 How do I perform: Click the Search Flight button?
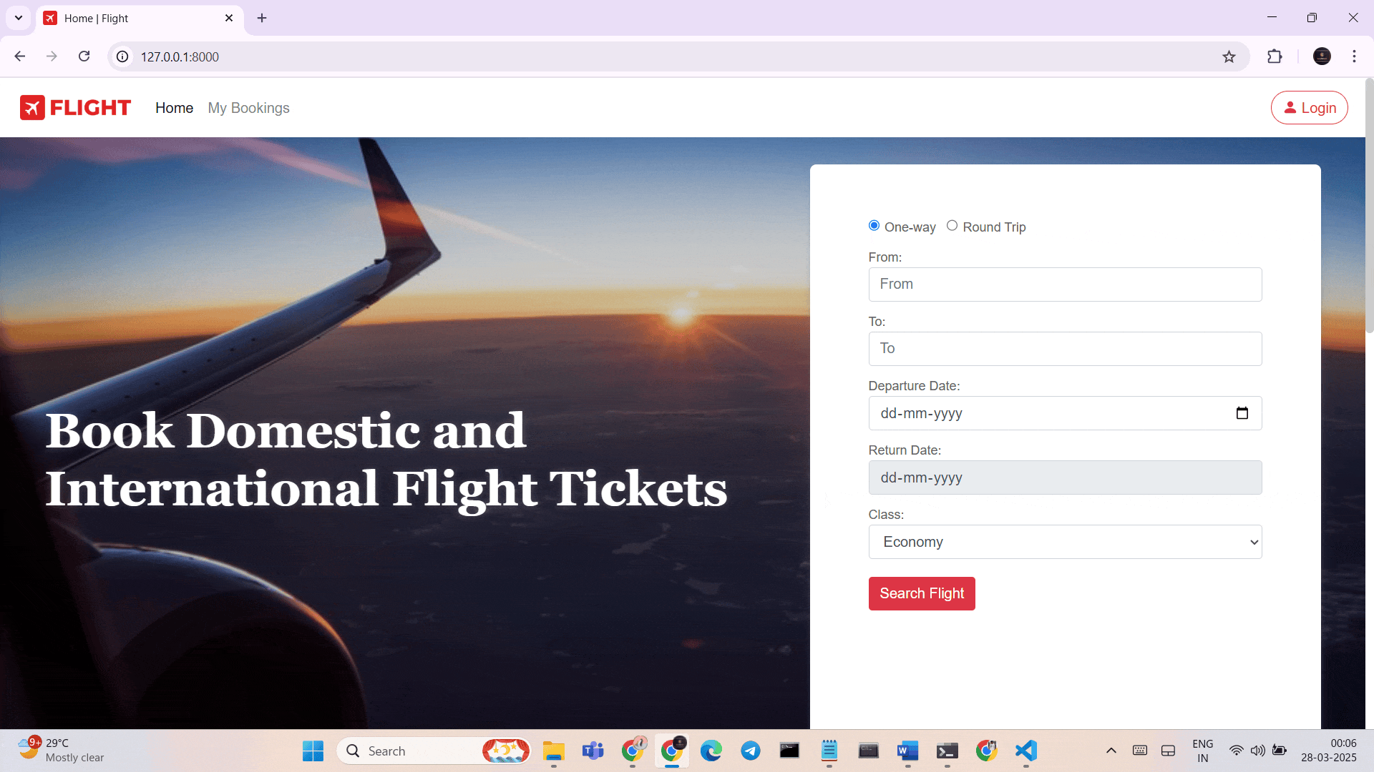coord(922,593)
